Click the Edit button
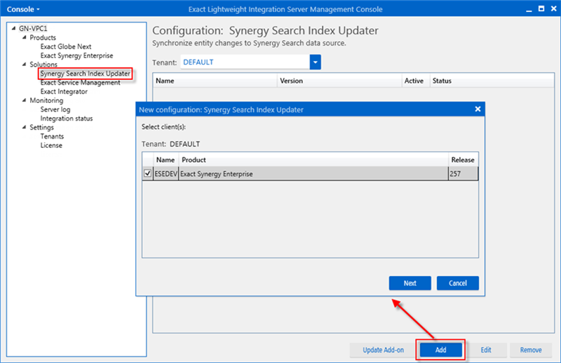The height and width of the screenshot is (363, 561). tap(486, 350)
